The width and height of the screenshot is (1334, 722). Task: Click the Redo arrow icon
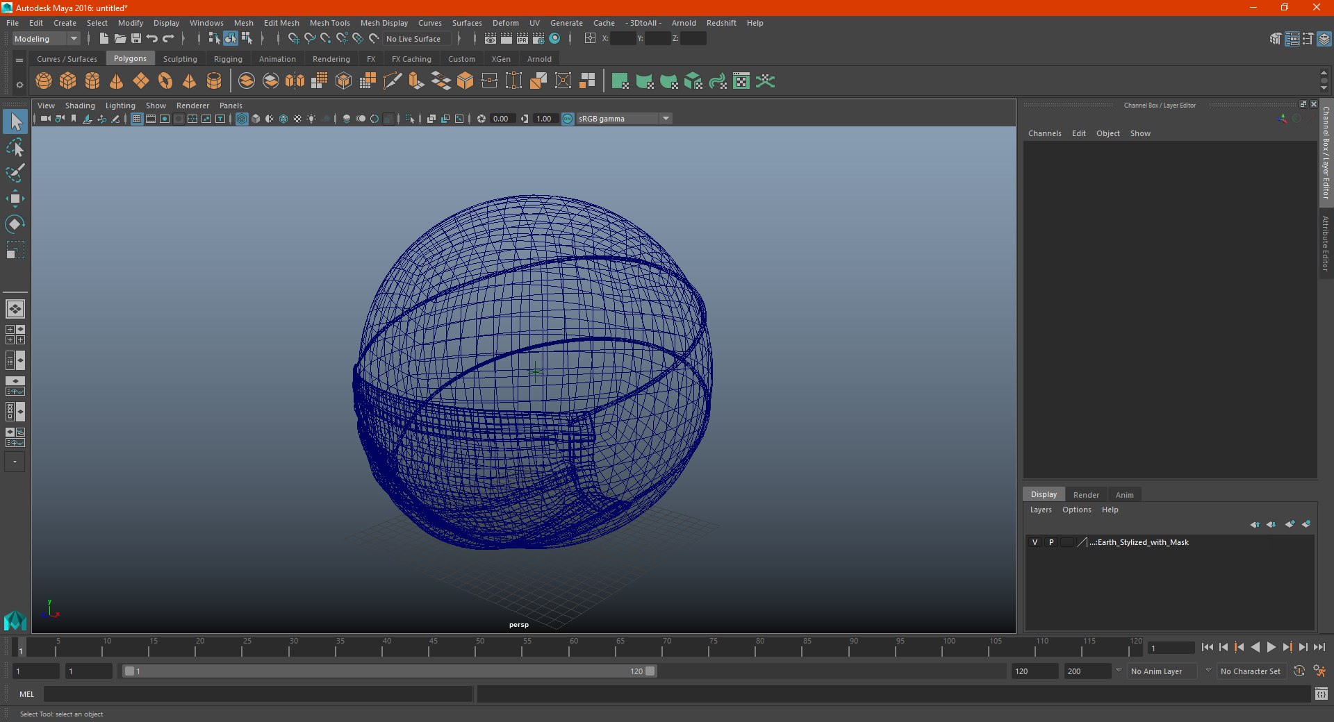pos(167,39)
